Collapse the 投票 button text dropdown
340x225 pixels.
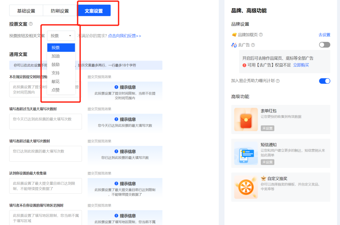[61, 36]
